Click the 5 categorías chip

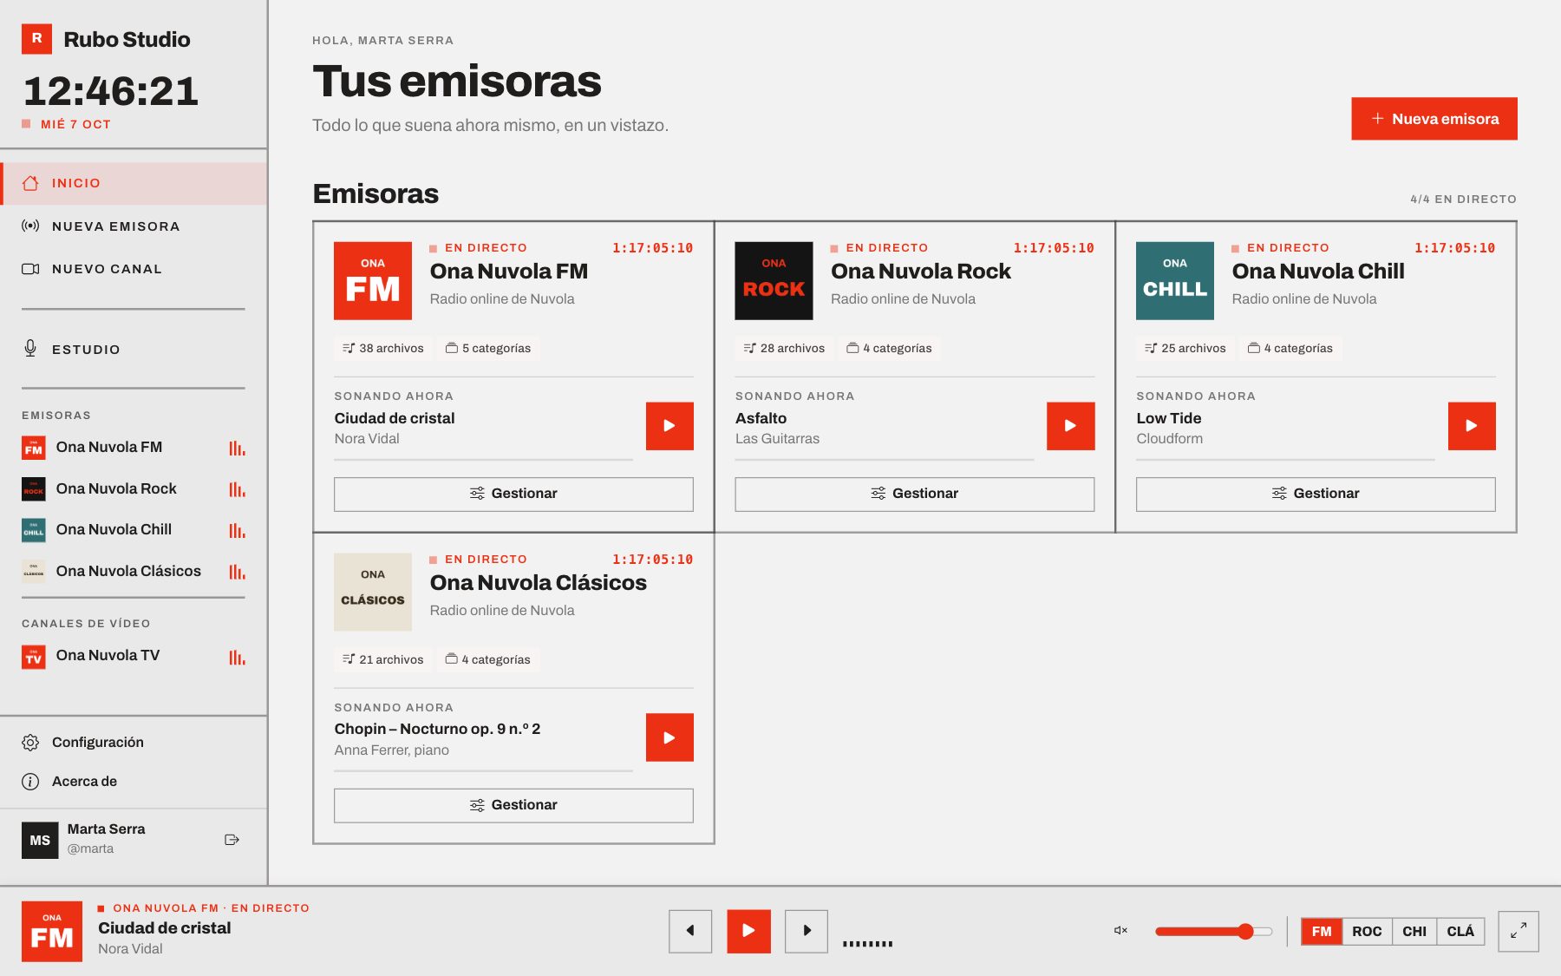point(488,348)
